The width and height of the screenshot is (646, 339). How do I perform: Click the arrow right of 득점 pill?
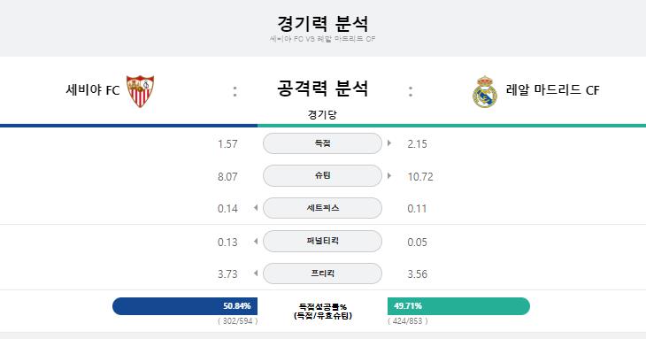click(x=389, y=143)
